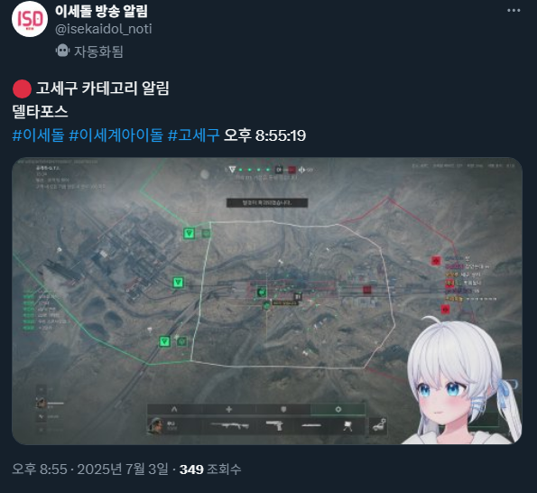This screenshot has height=493, width=537.
Task: Open the 이세돌 방송 알림 profile name
Action: click(101, 11)
